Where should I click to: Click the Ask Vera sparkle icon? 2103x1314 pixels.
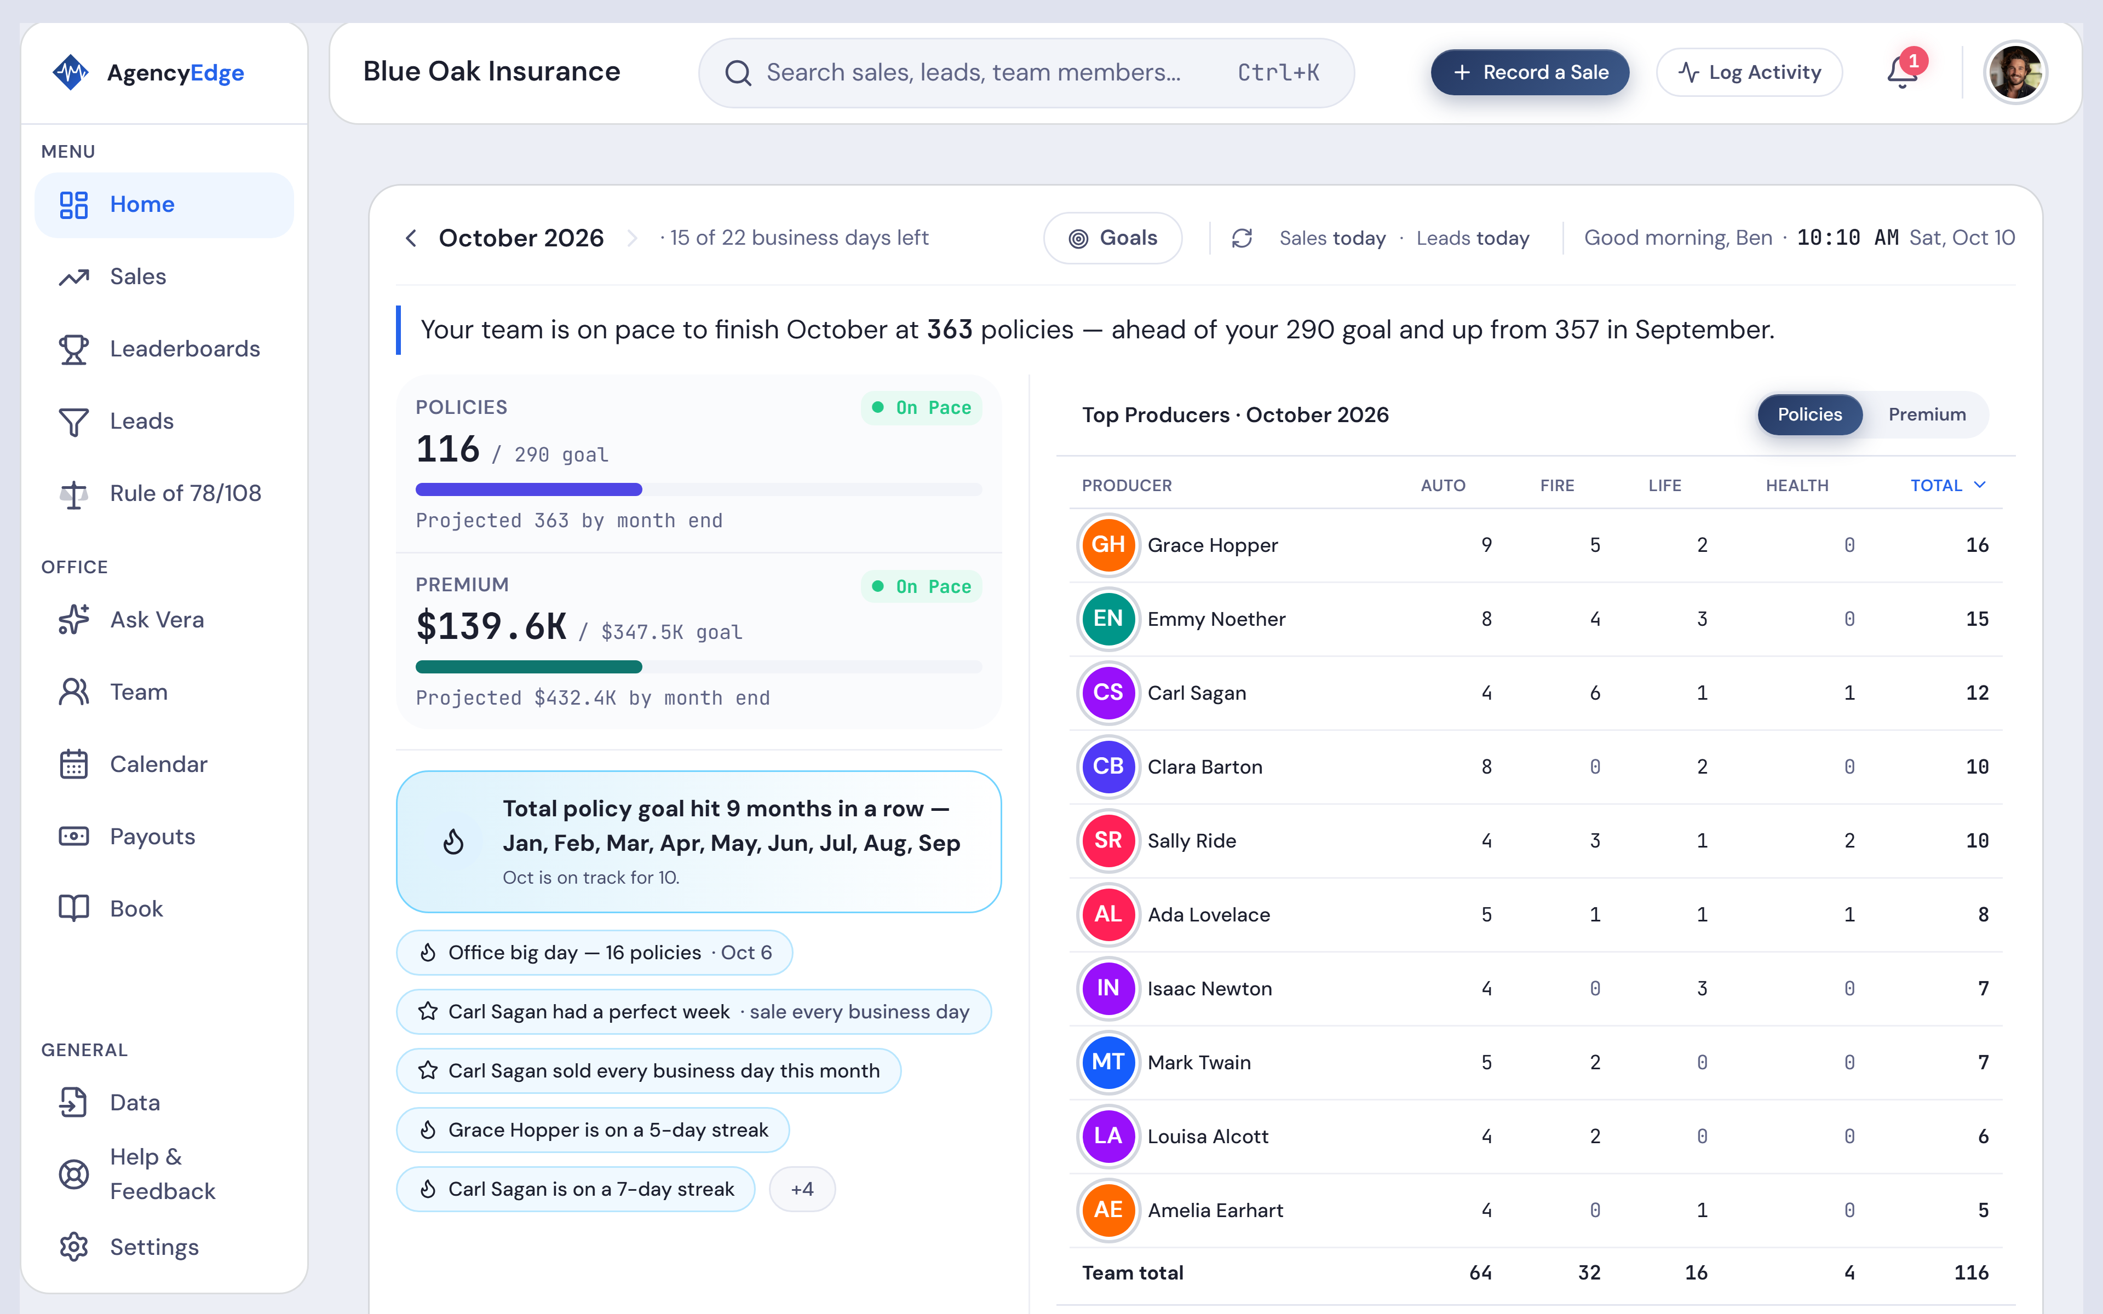[x=74, y=620]
